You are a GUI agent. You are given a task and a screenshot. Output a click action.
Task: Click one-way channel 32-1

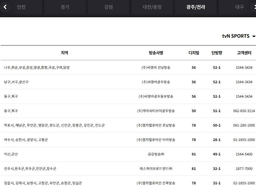(217, 169)
